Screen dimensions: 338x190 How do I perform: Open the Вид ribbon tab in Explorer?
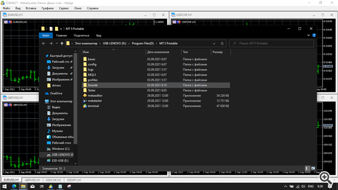coord(99,35)
